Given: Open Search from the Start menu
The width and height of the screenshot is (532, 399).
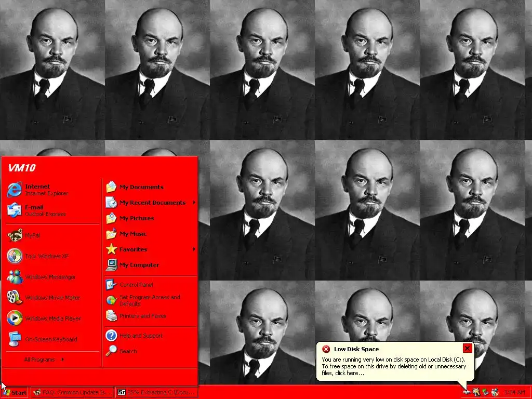Looking at the screenshot, I should click(x=151, y=351).
